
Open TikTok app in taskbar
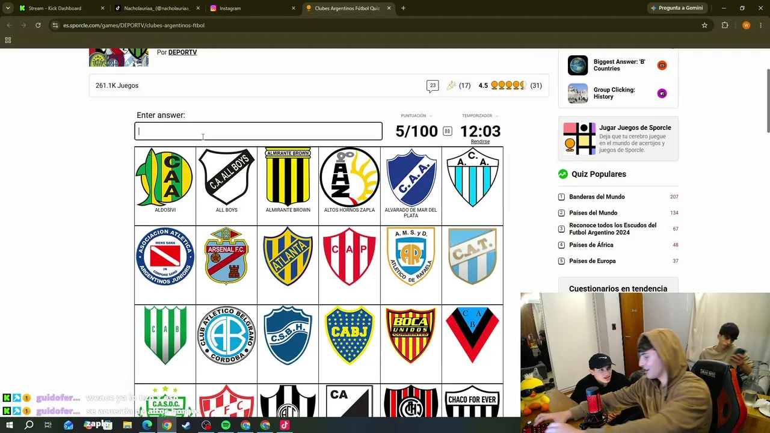pyautogui.click(x=285, y=425)
